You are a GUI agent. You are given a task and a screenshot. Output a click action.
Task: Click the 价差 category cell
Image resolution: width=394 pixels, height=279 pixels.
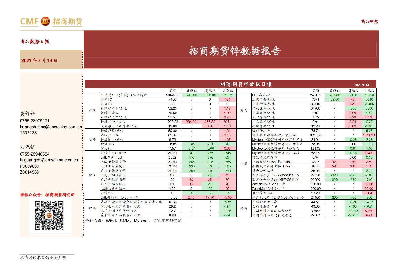coord(92,175)
